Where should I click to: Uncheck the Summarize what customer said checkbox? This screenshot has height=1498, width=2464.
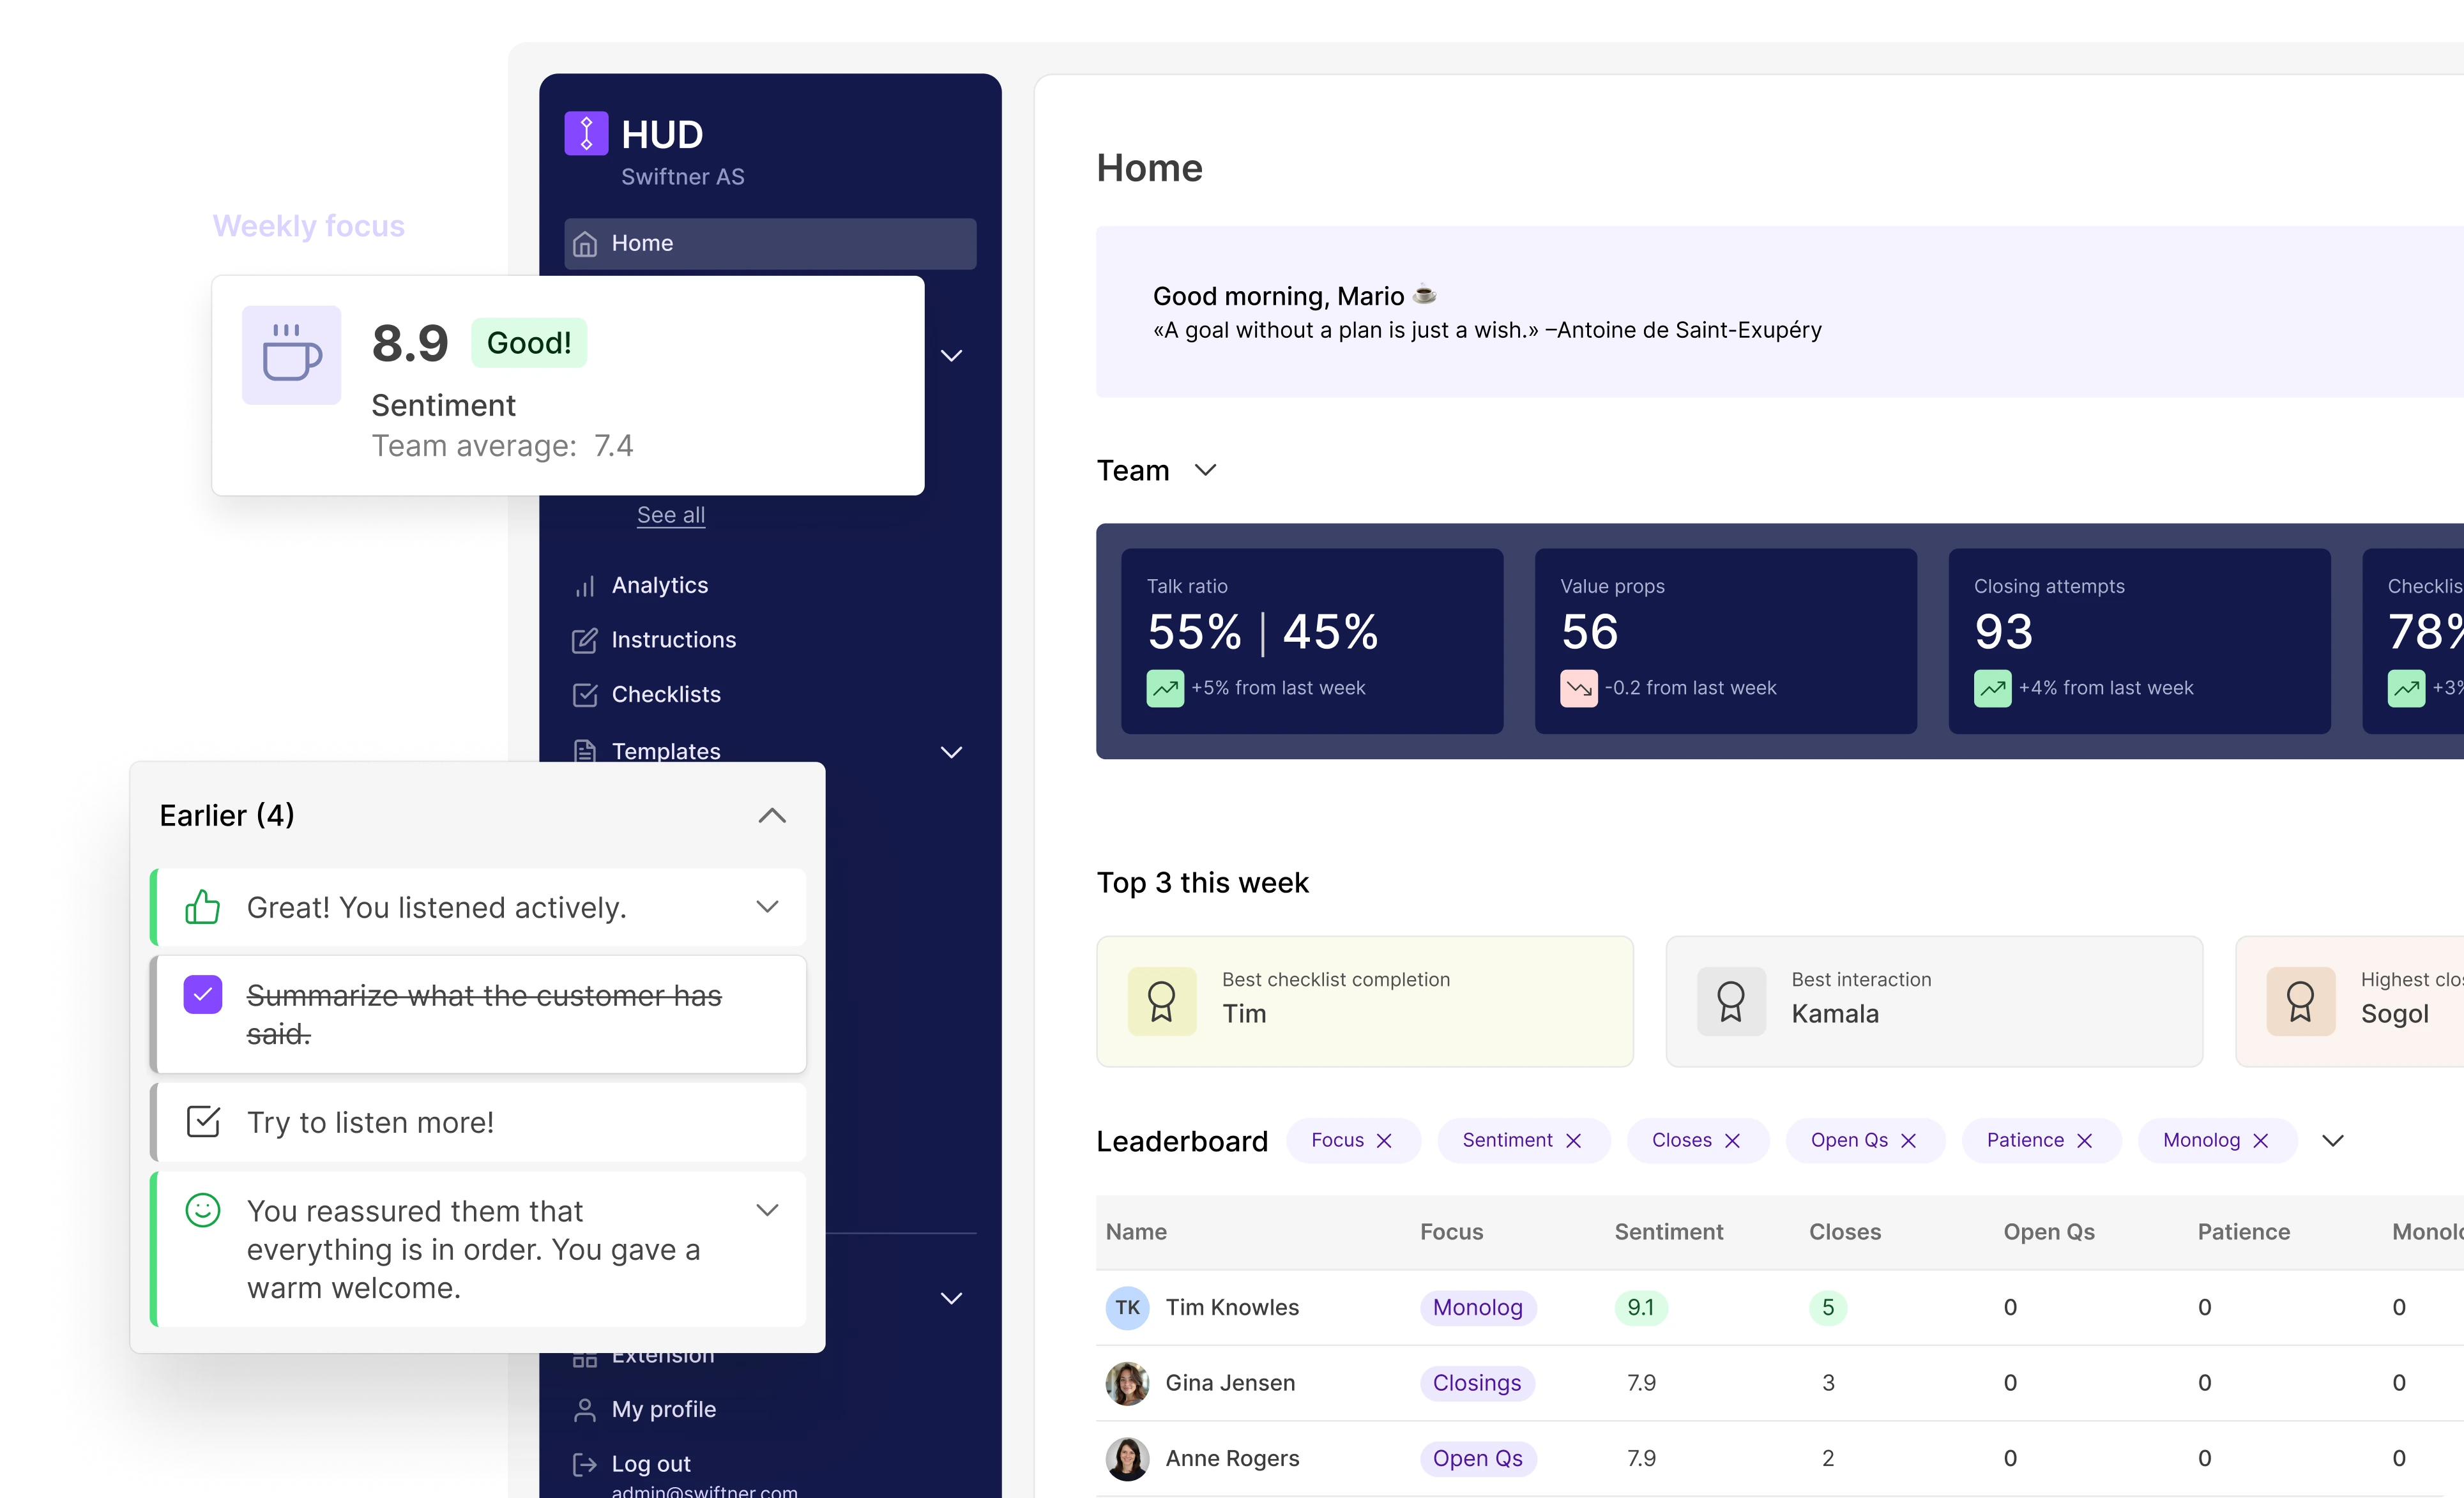[202, 995]
